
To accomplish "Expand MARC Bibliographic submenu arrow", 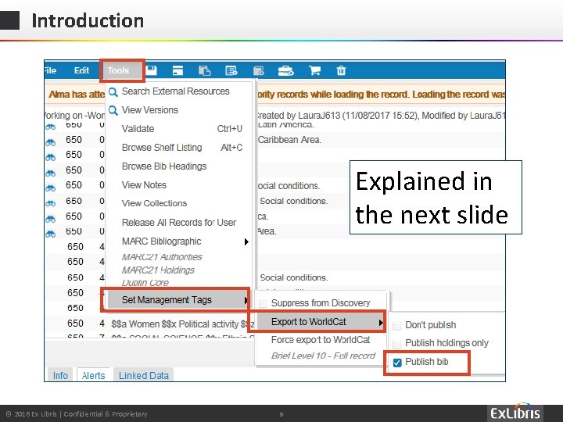I will click(x=246, y=241).
